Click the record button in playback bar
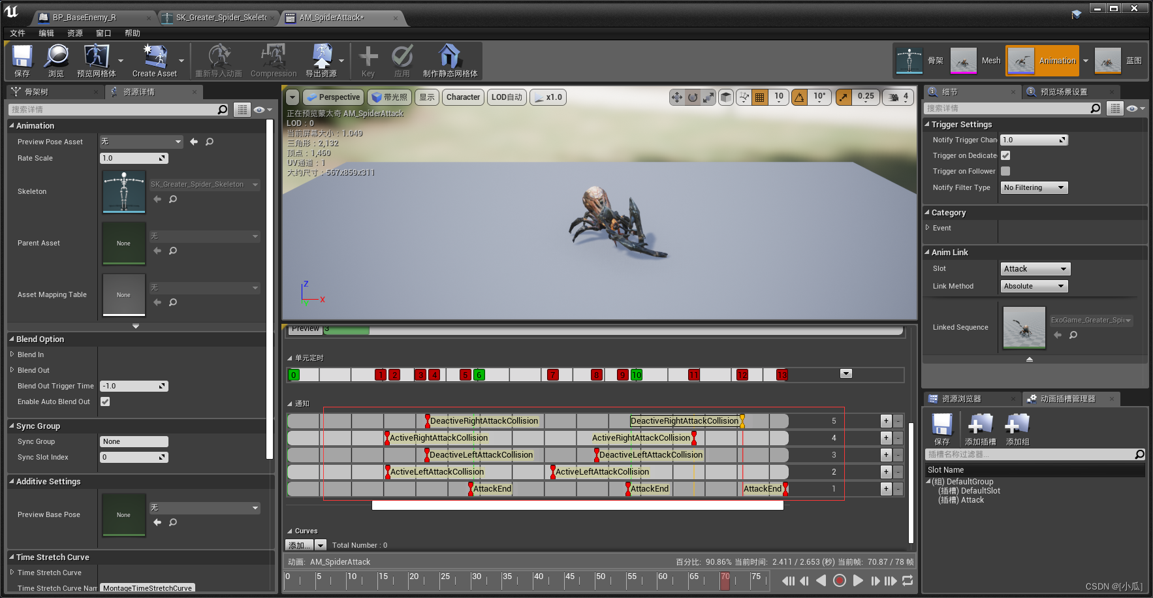The image size is (1153, 598). 840,580
